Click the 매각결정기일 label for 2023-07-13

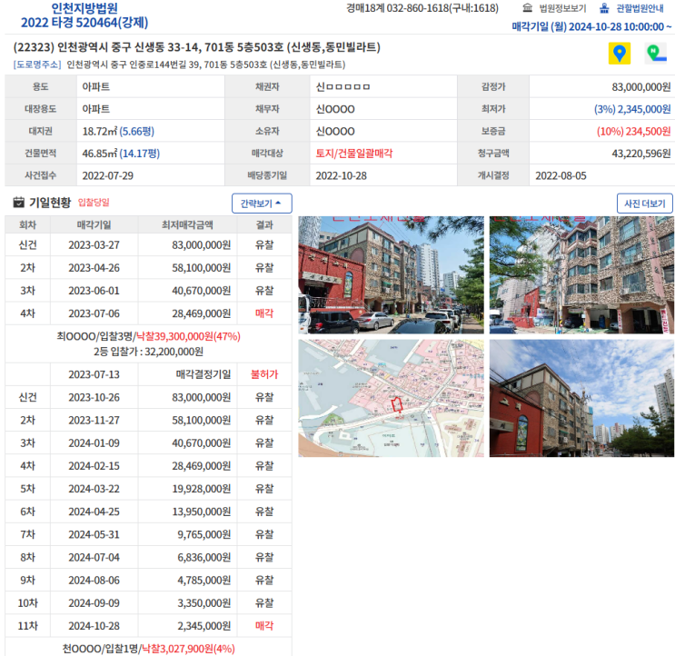click(x=203, y=374)
